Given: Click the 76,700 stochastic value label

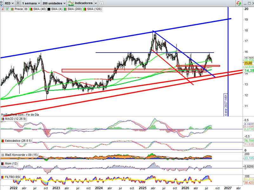Looking at the screenshot, I should (x=249, y=141).
